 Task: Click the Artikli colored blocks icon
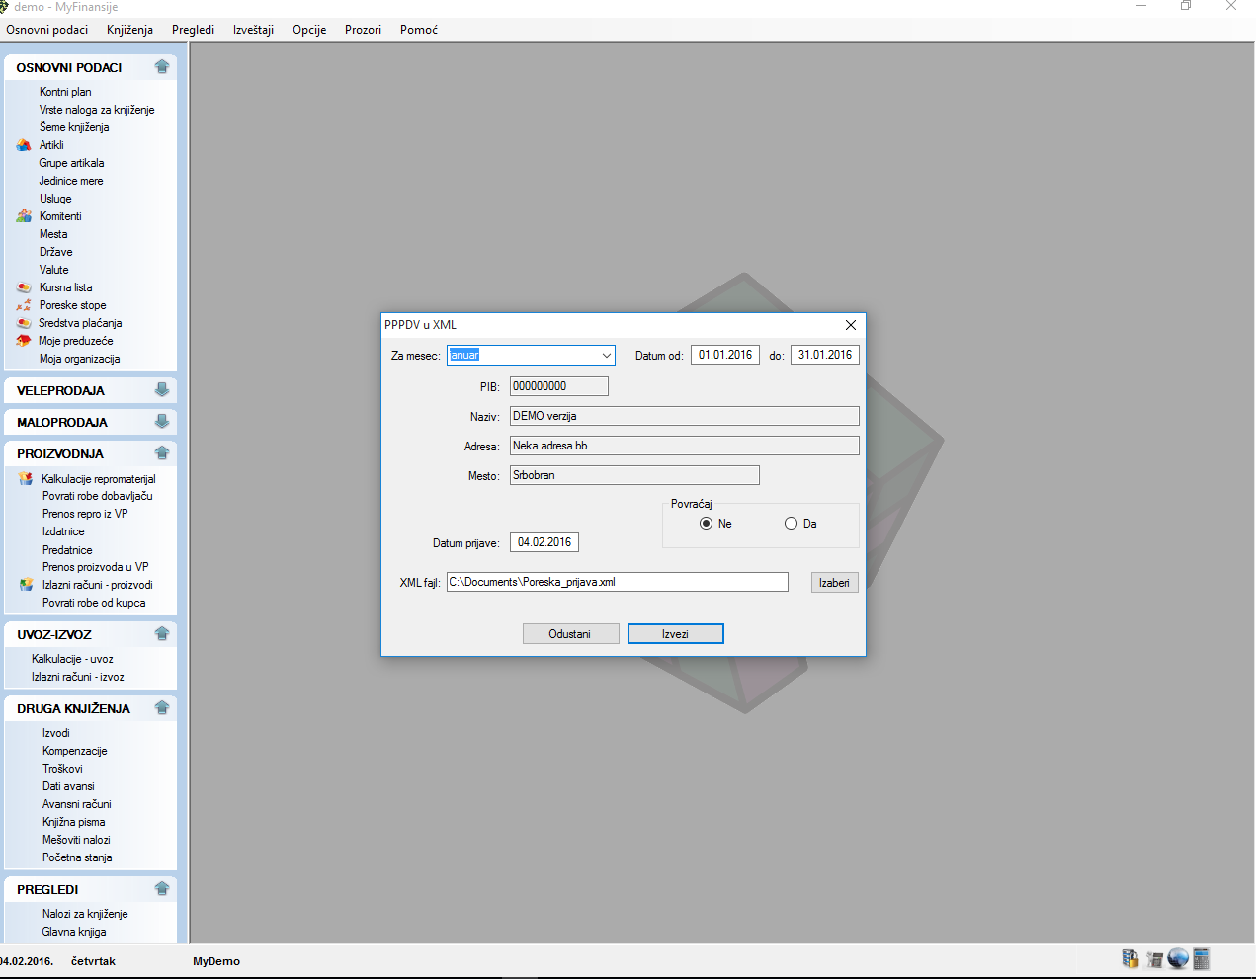point(24,145)
